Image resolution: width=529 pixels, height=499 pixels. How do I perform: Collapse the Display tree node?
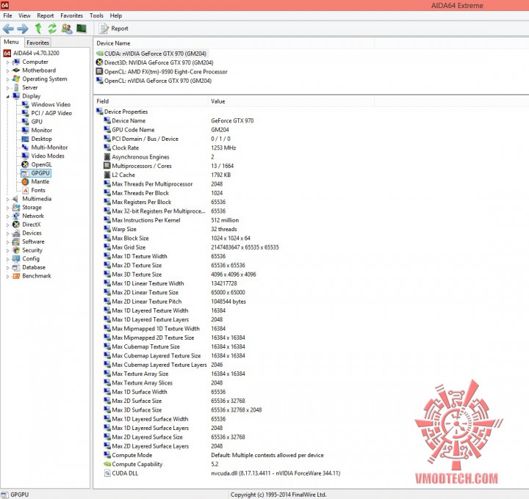click(7, 96)
